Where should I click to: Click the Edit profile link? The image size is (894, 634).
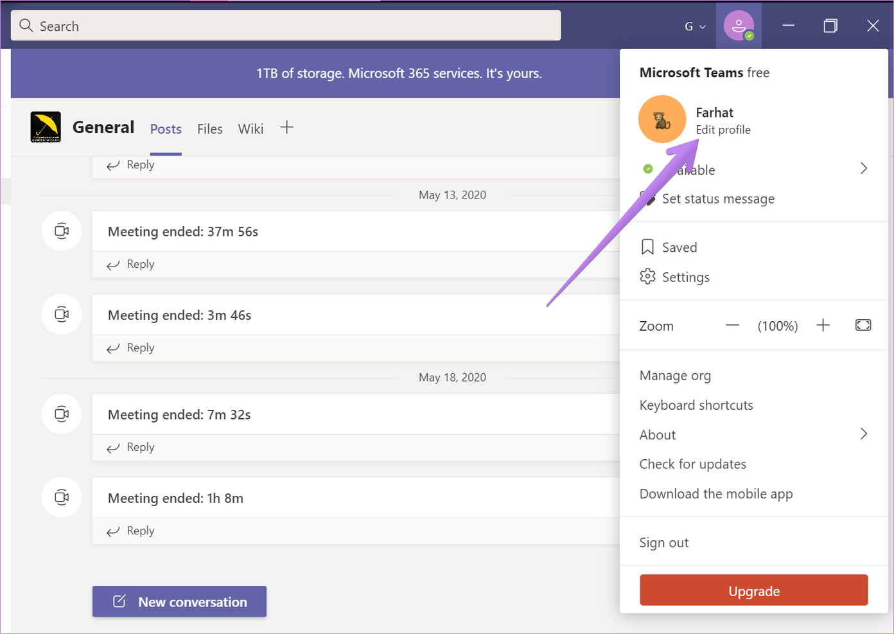click(x=723, y=130)
